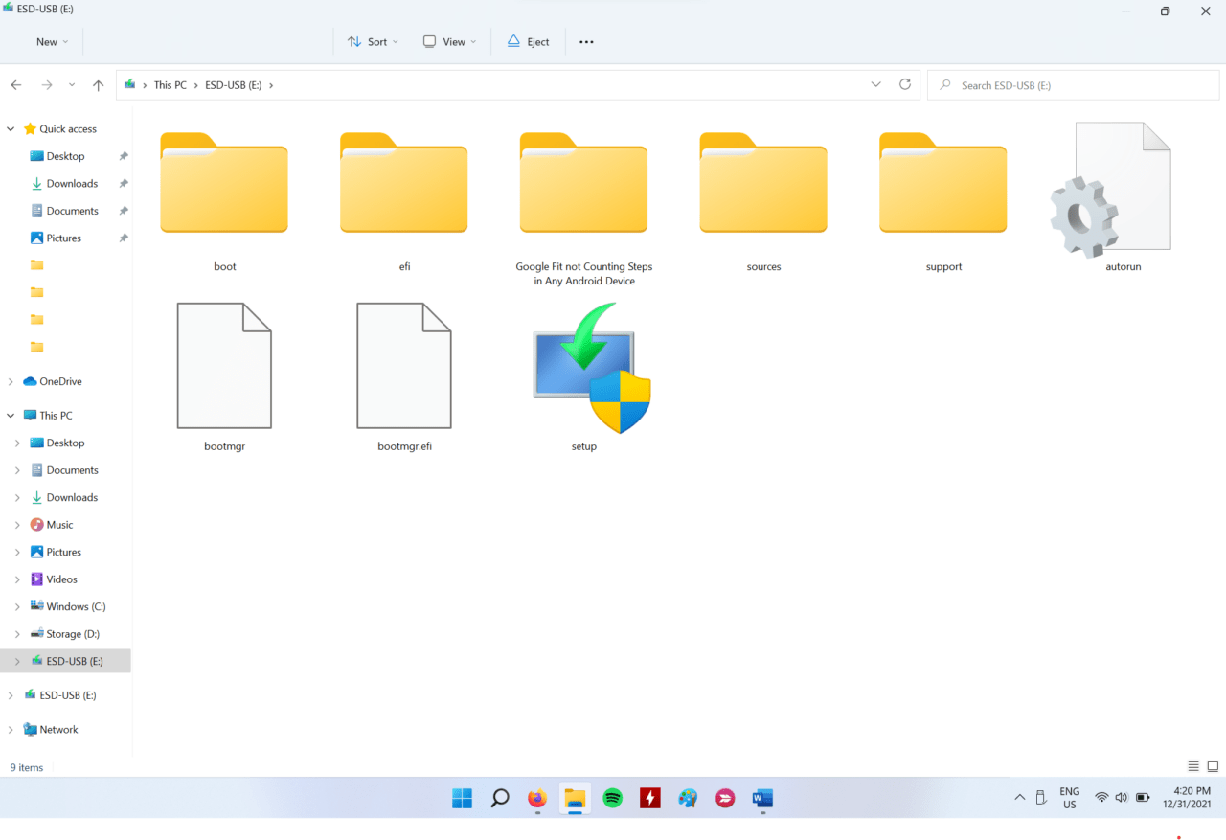Image resolution: width=1226 pixels, height=840 pixels.
Task: Switch to large thumbnails layout in the status bar
Action: (x=1213, y=766)
